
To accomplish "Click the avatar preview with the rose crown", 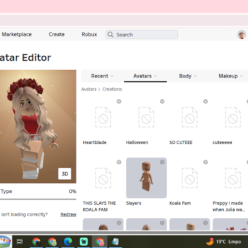I will 38,126.
